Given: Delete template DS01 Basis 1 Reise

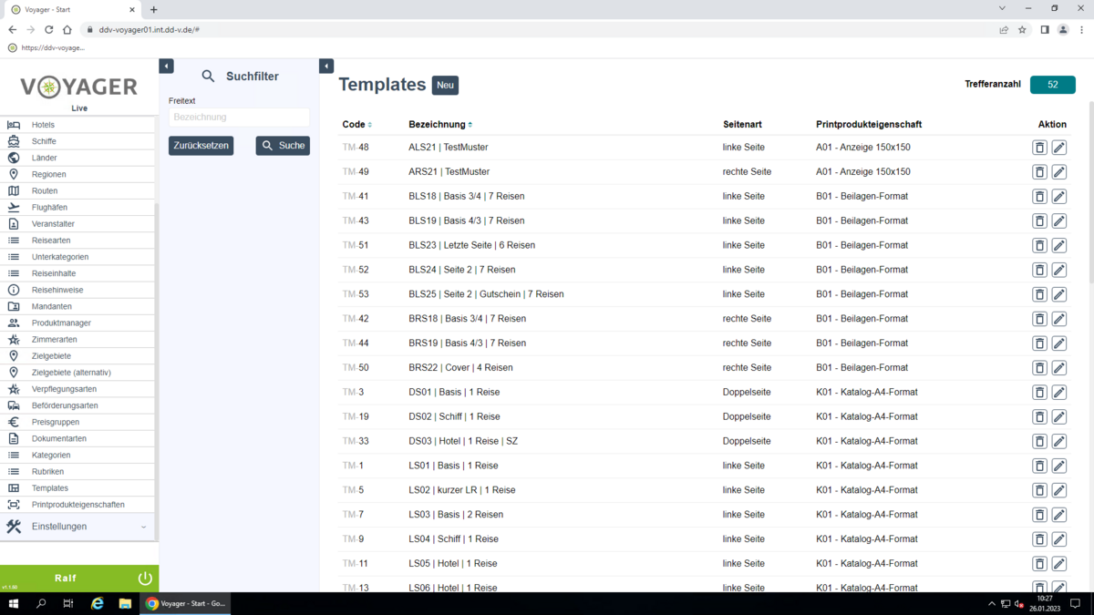Looking at the screenshot, I should (1039, 393).
